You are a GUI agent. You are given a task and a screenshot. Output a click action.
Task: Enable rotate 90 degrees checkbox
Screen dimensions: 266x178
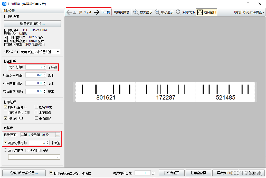(36, 107)
